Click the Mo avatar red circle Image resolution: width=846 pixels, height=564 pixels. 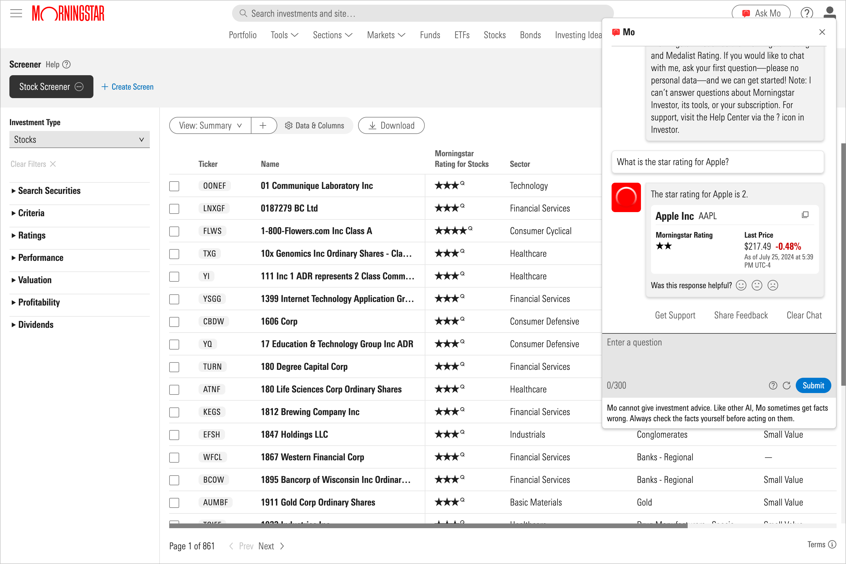pyautogui.click(x=626, y=197)
